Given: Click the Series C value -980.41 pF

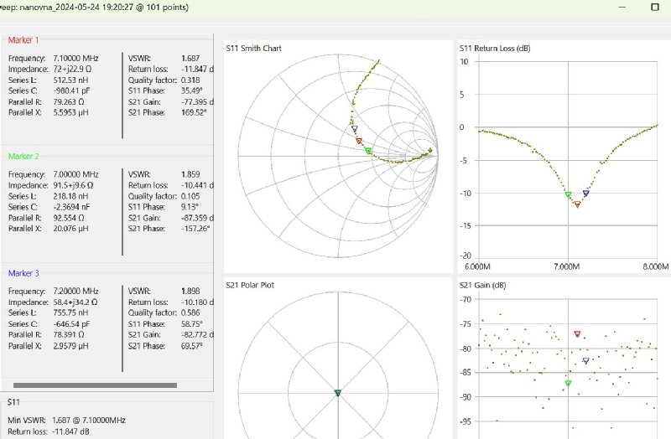Looking at the screenshot, I should coord(71,90).
